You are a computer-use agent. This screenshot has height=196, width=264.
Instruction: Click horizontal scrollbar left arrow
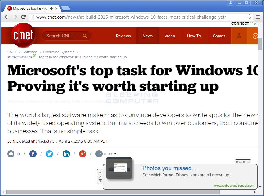pyautogui.click(x=4, y=192)
